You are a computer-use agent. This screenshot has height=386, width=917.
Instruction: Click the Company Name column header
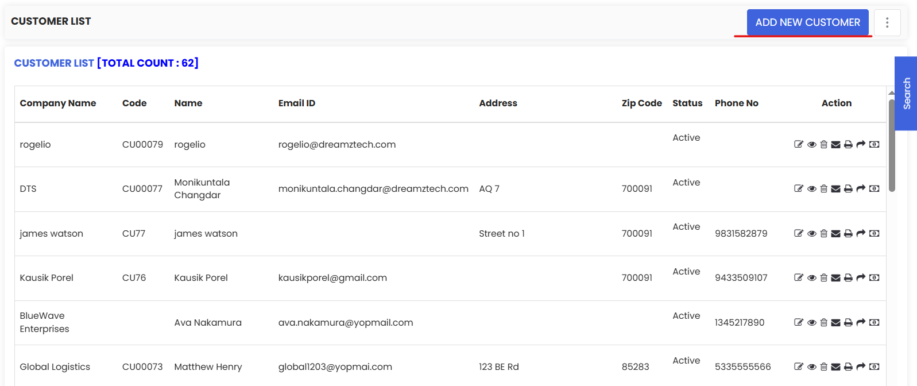pyautogui.click(x=58, y=103)
